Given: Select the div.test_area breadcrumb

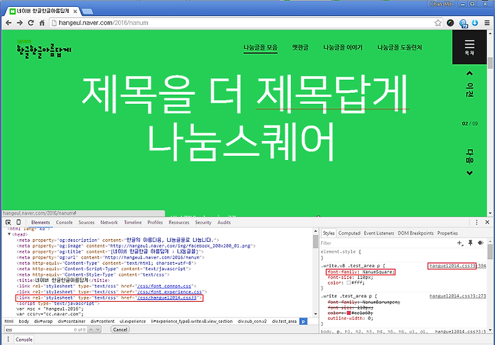Looking at the screenshot, I should click(284, 322).
